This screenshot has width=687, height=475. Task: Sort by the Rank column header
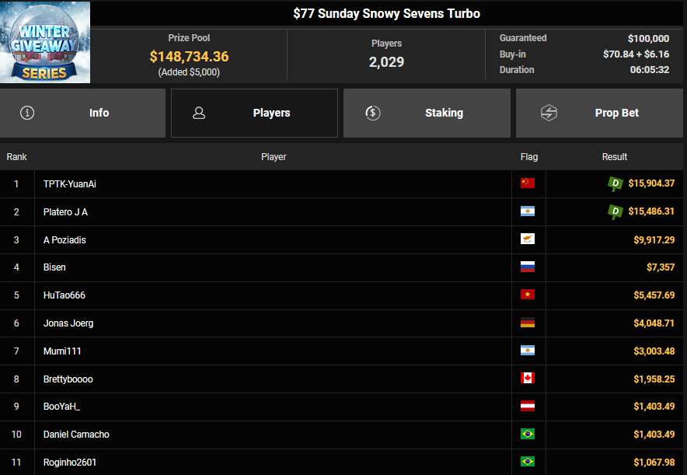point(16,157)
